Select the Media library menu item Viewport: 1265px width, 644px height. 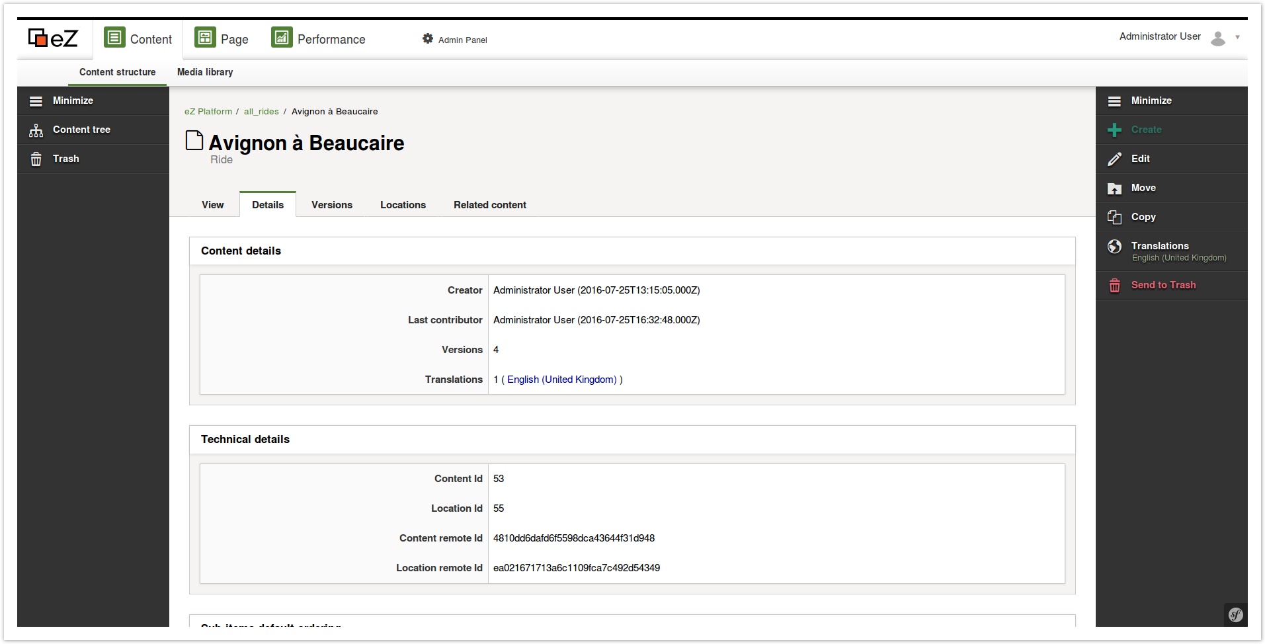205,72
